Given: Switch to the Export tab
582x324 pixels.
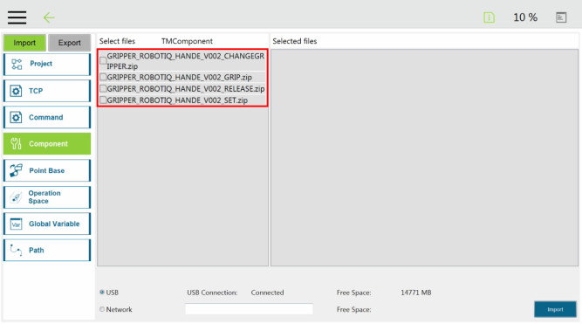Looking at the screenshot, I should point(70,43).
